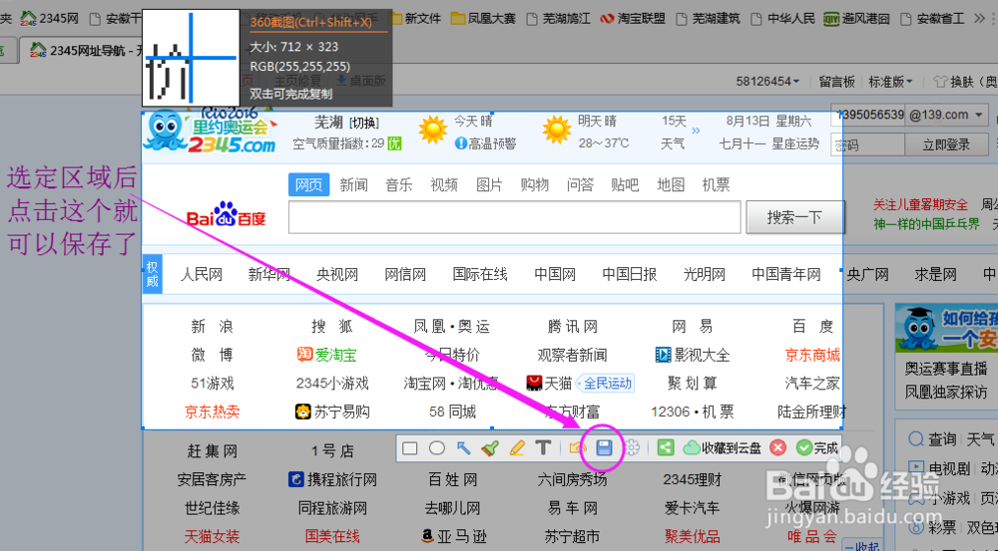Screen dimensions: 998x551
Task: Undo the last annotation in the screenshot toolbar
Action: tap(578, 448)
